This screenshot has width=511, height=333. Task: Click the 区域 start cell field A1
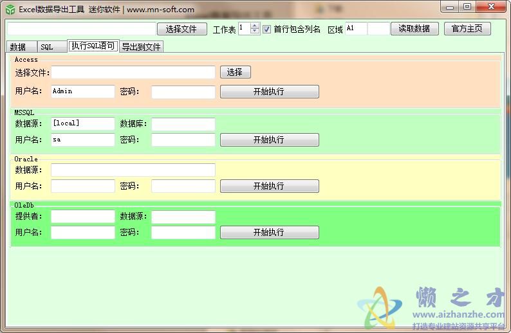pyautogui.click(x=356, y=28)
